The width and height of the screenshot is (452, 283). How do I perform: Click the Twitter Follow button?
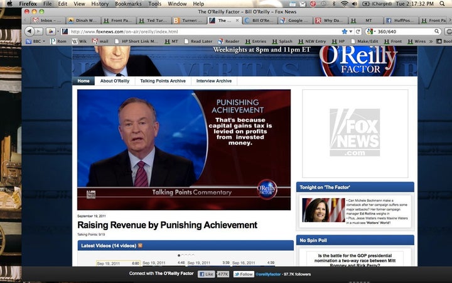[244, 274]
